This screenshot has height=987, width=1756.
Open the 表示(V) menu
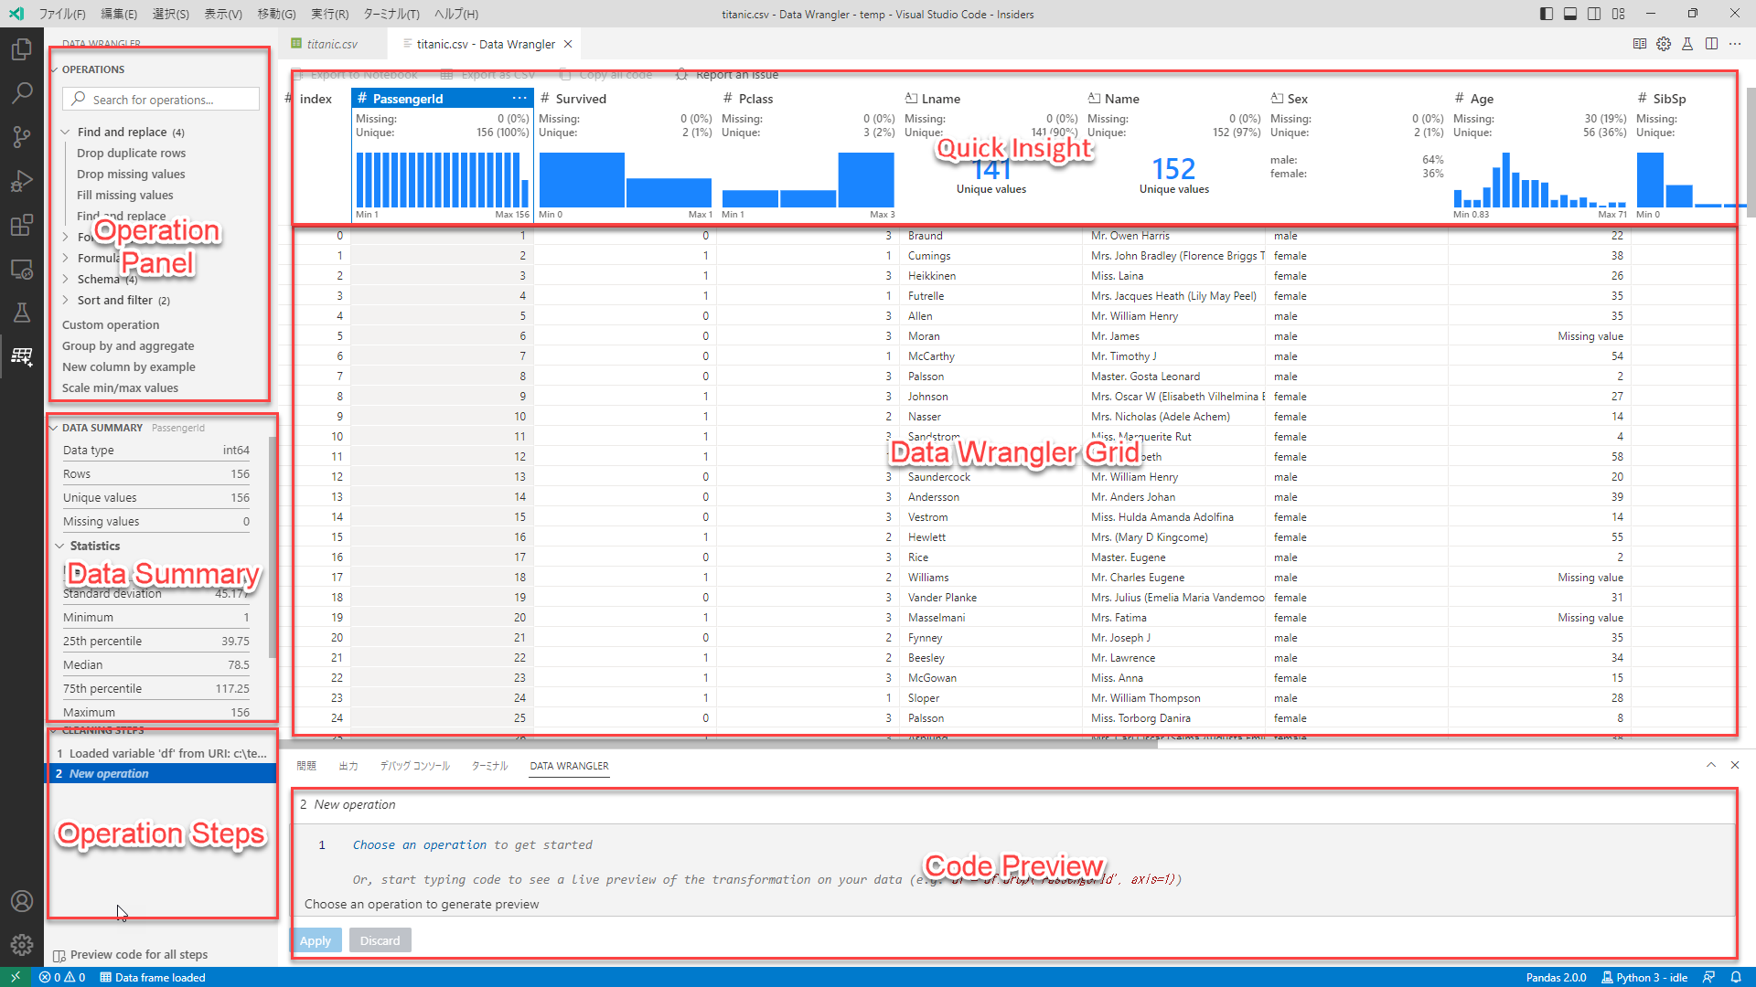(x=221, y=14)
